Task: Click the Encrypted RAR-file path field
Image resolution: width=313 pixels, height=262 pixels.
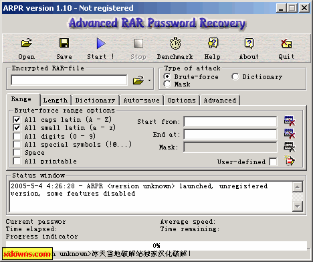Action: (x=69, y=80)
